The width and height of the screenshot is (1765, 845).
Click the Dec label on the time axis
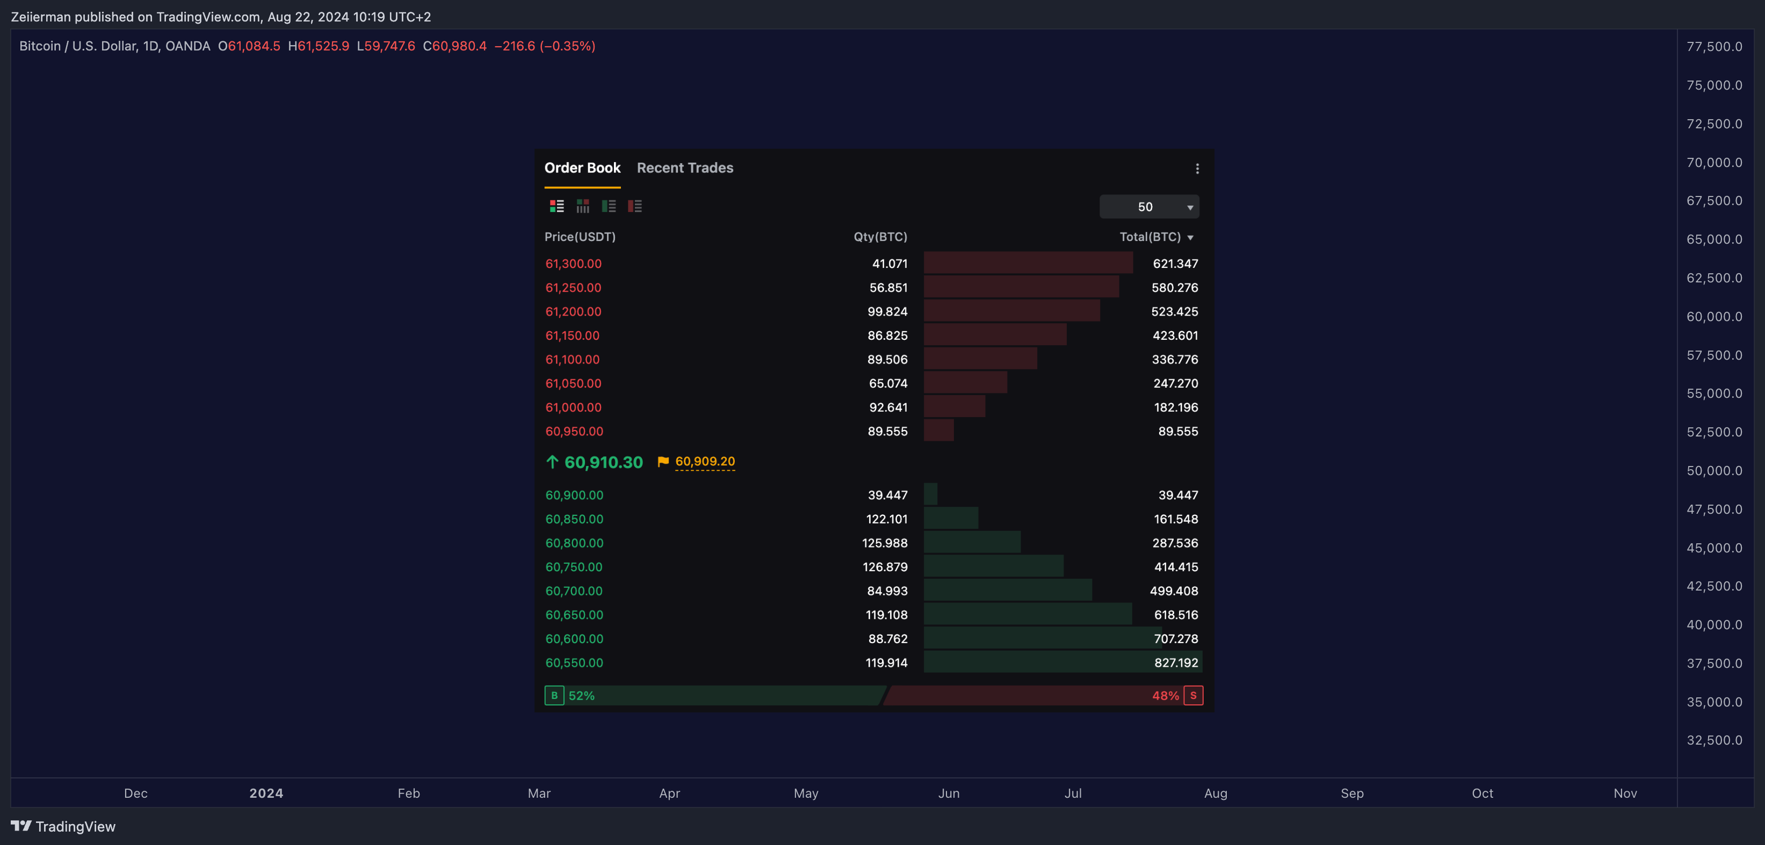click(136, 793)
